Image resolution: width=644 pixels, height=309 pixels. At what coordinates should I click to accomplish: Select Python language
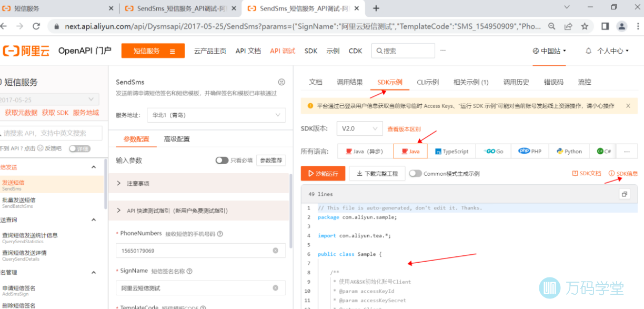pyautogui.click(x=569, y=151)
